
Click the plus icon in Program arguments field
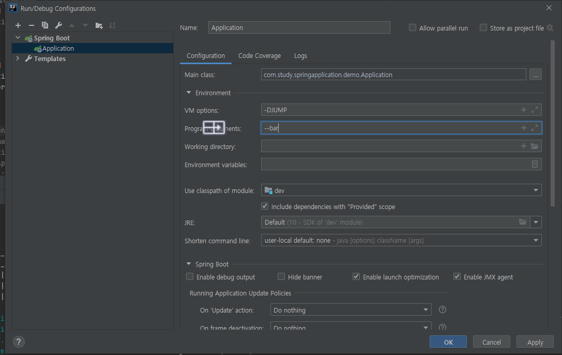pyautogui.click(x=524, y=128)
